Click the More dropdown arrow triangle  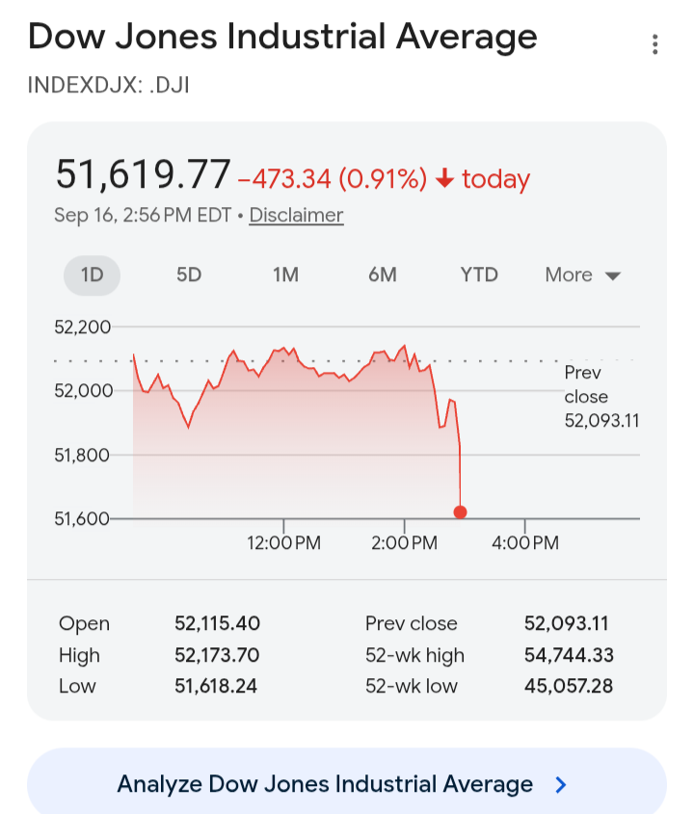[613, 276]
